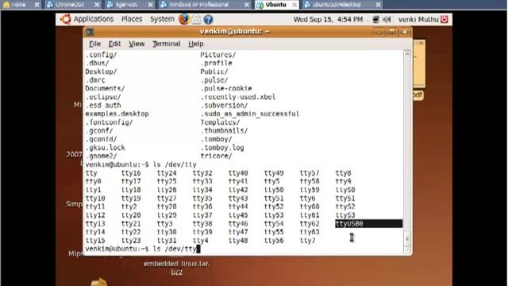The height and width of the screenshot is (286, 508).
Task: Click the highlighted ttyUSB0 entry
Action: [349, 223]
